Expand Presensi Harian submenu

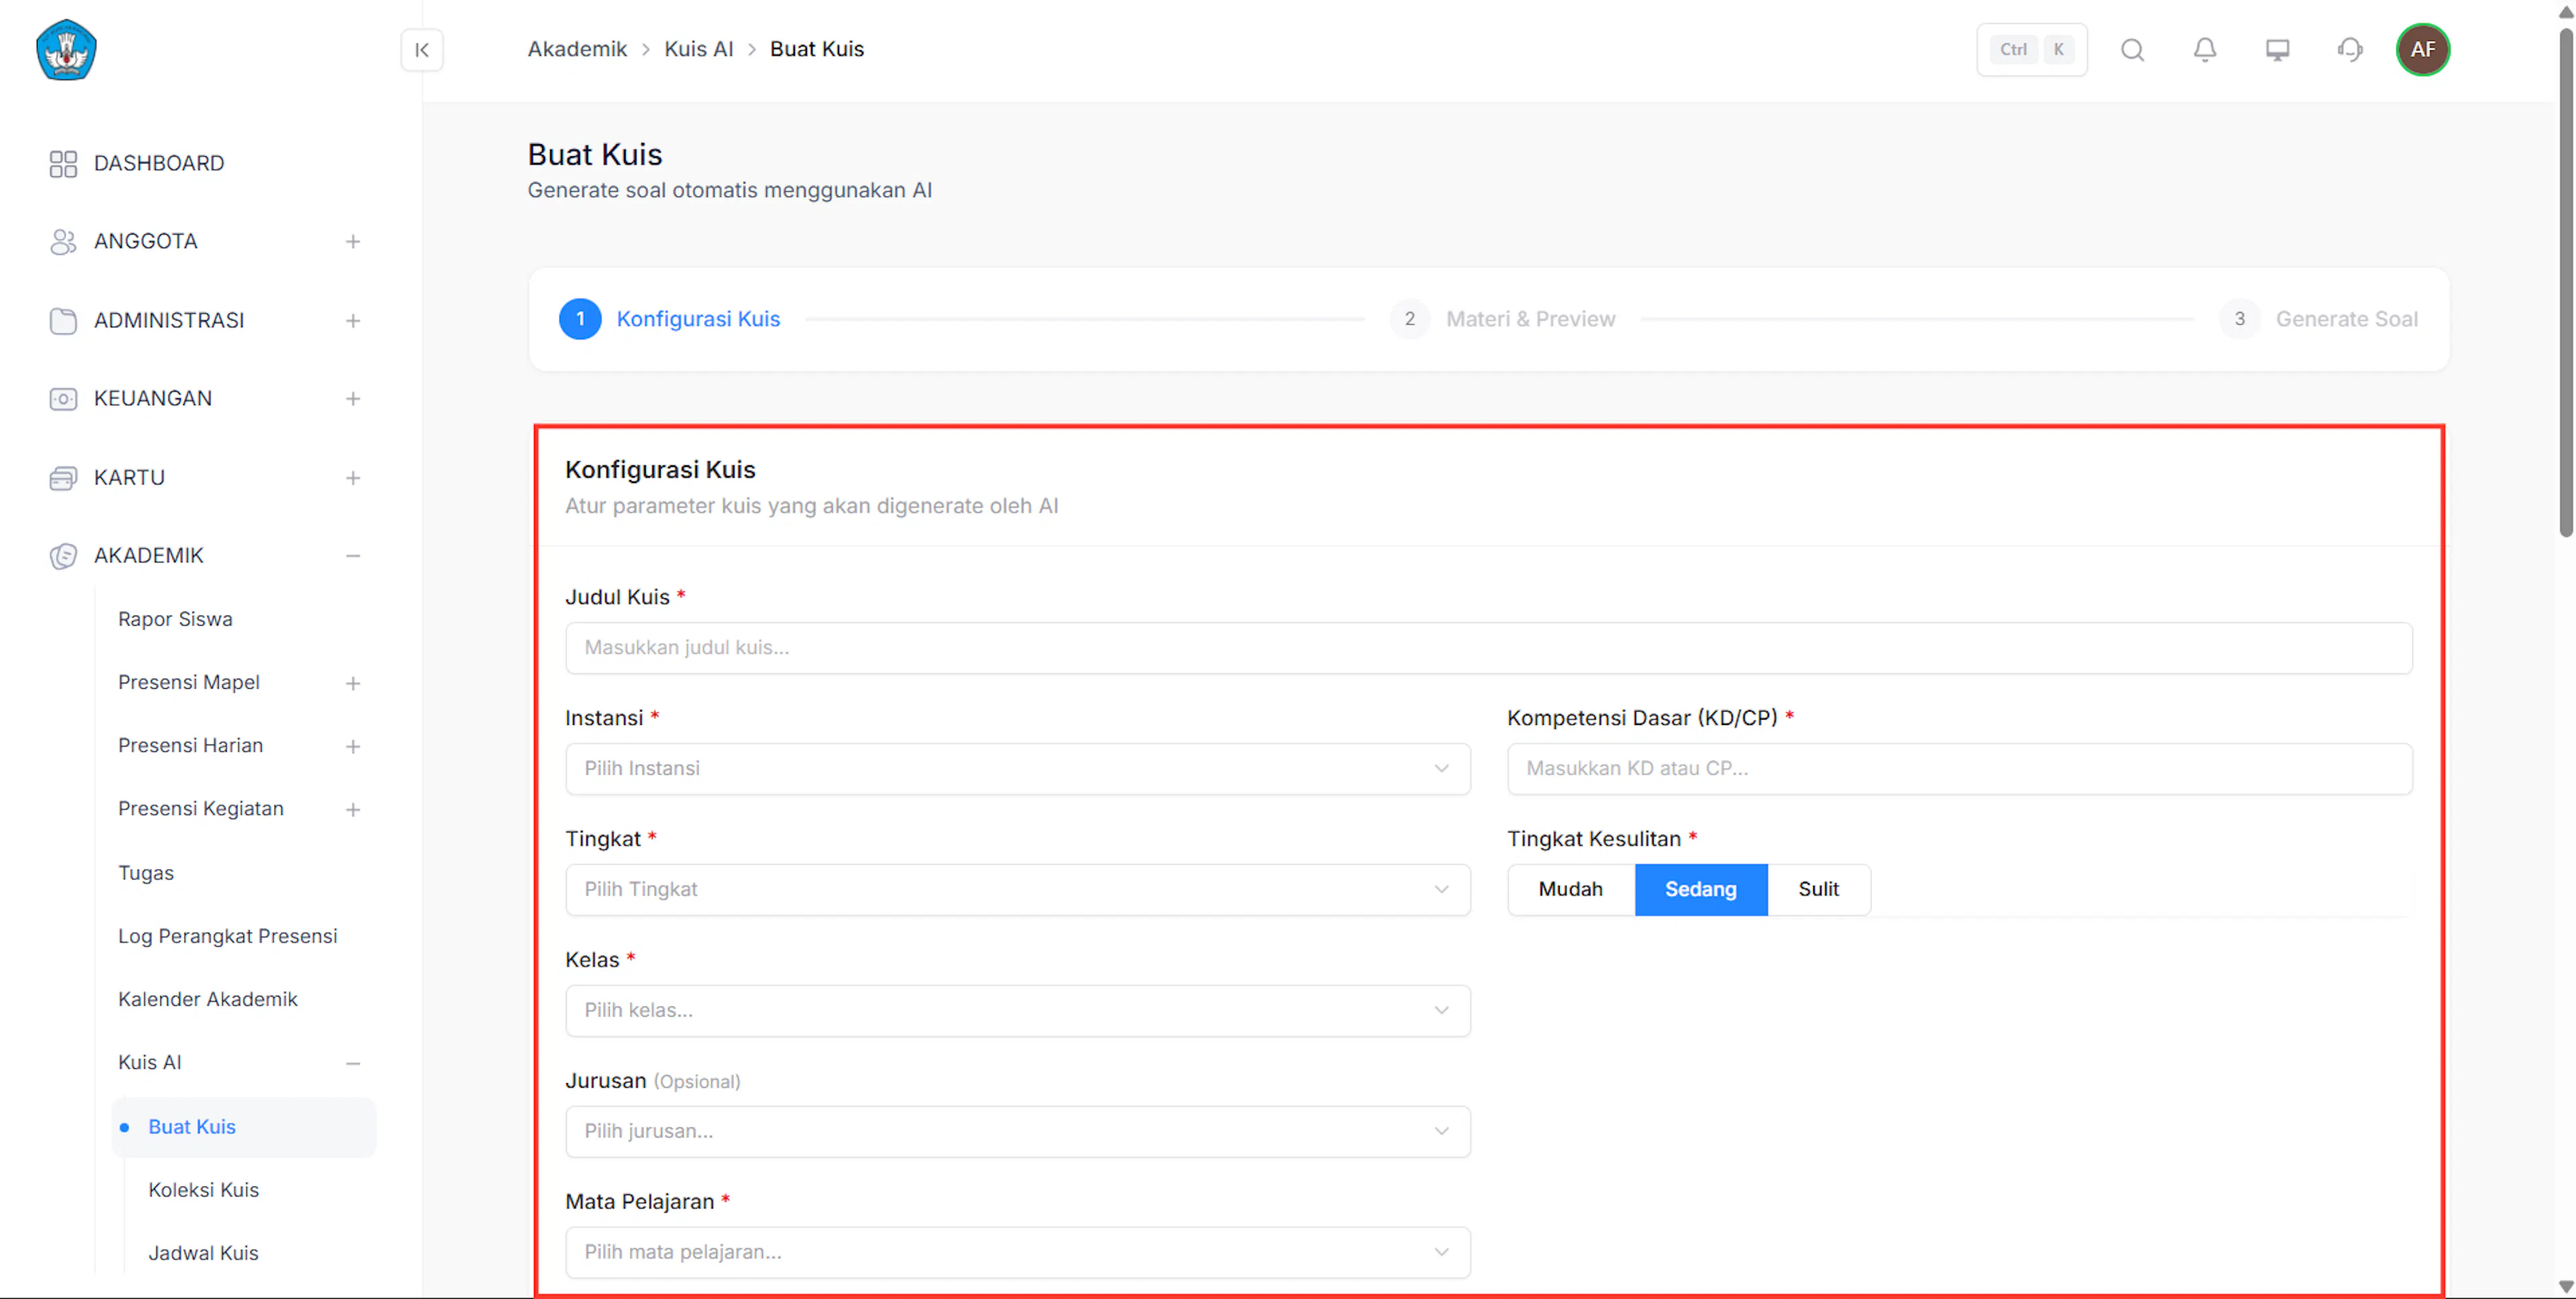[353, 746]
